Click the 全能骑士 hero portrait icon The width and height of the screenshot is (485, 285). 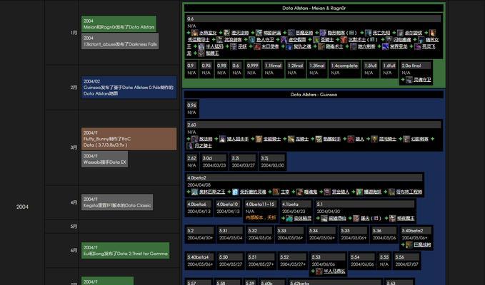click(259, 139)
